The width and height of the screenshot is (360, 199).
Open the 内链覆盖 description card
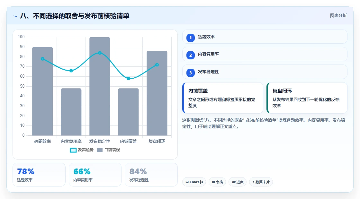223,98
